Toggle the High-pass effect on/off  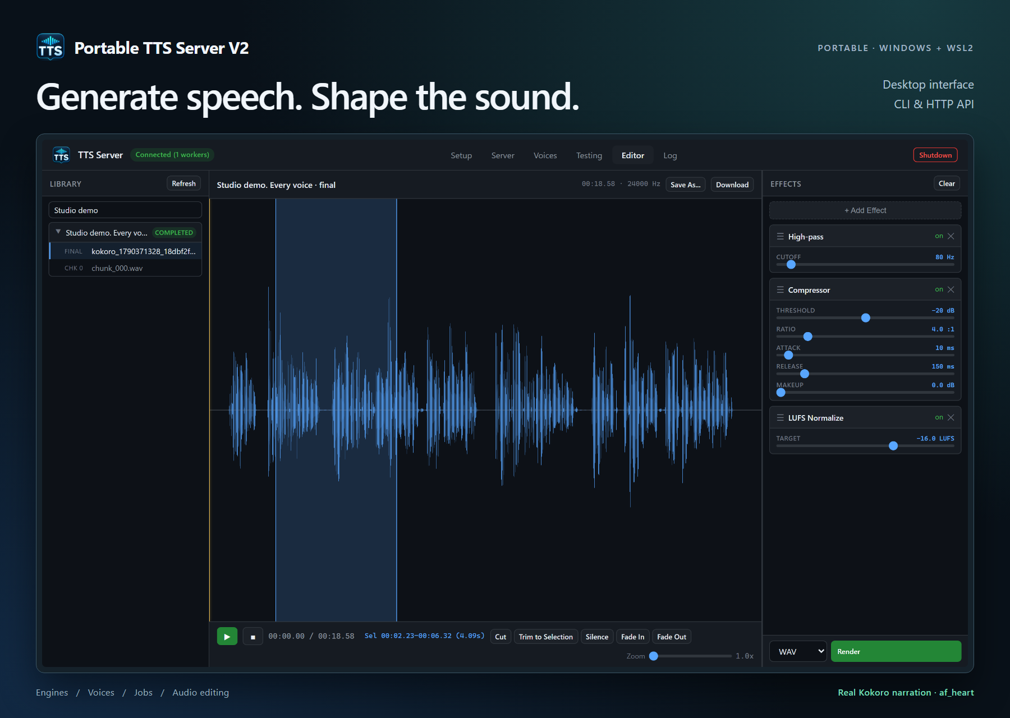939,236
